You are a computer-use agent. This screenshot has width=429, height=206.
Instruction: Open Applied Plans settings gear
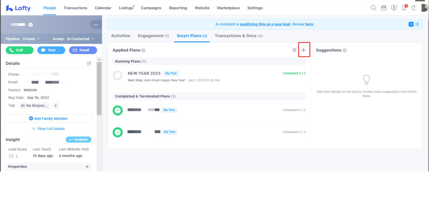[x=294, y=50]
